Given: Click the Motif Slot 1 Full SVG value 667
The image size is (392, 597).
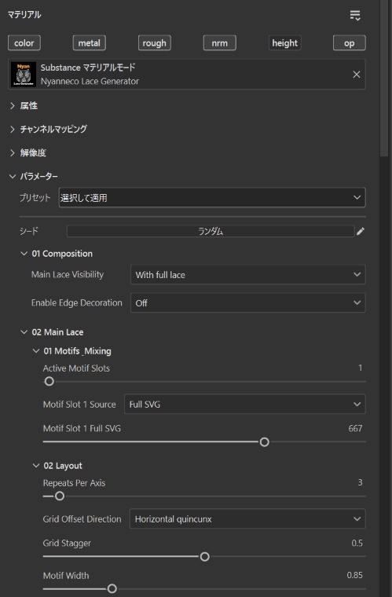Looking at the screenshot, I should (x=355, y=428).
